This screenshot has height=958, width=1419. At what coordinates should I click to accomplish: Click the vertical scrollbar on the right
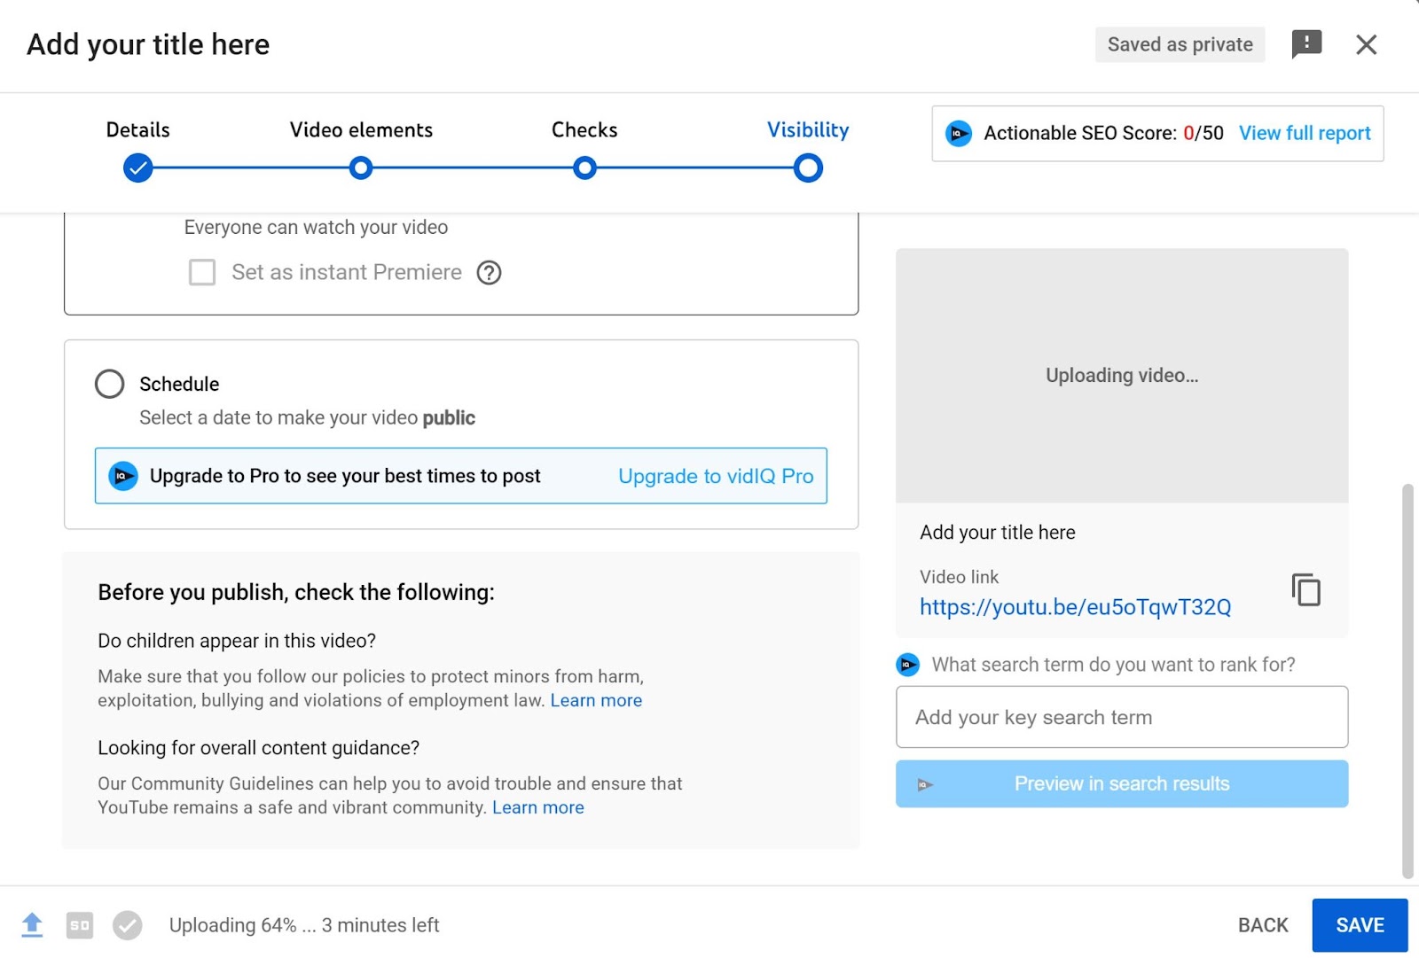click(1407, 681)
